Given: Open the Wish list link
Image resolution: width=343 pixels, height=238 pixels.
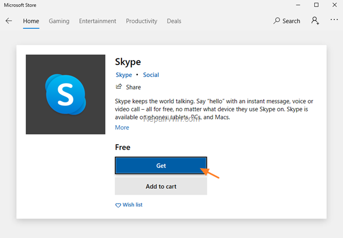Looking at the screenshot, I should (133, 205).
